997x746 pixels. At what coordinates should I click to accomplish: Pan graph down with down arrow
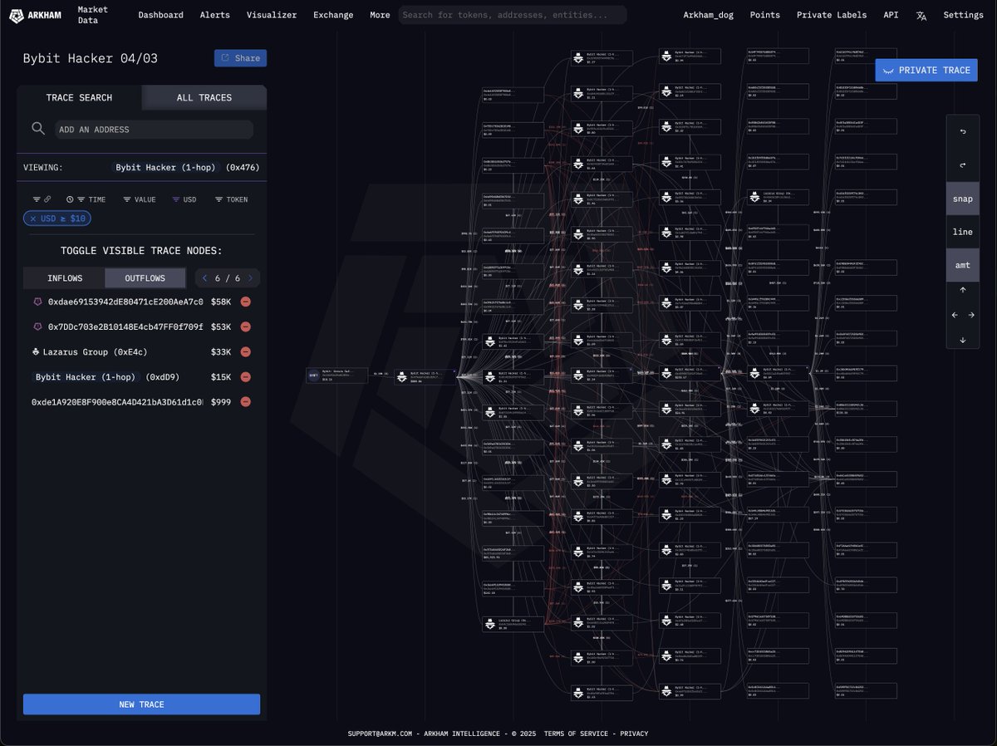tap(962, 340)
